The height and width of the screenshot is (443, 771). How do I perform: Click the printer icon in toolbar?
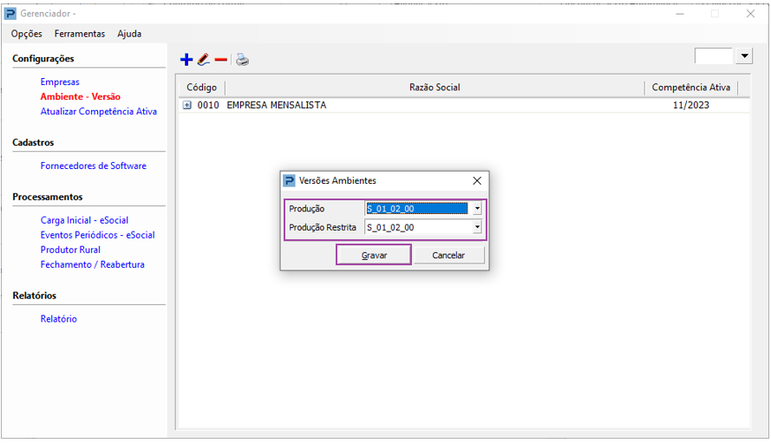pyautogui.click(x=243, y=60)
